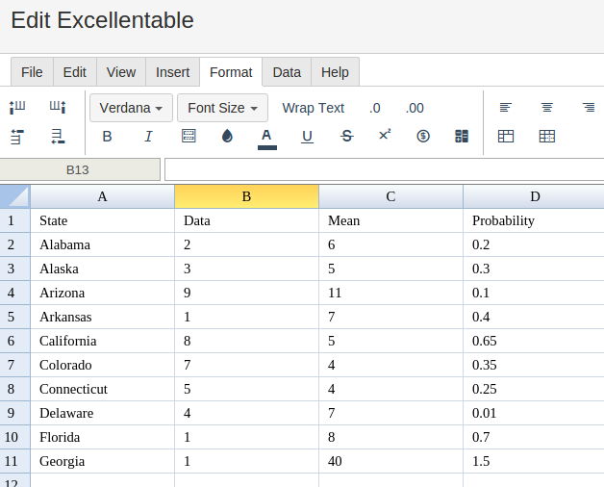
Task: Click the align left icon
Action: [x=505, y=107]
